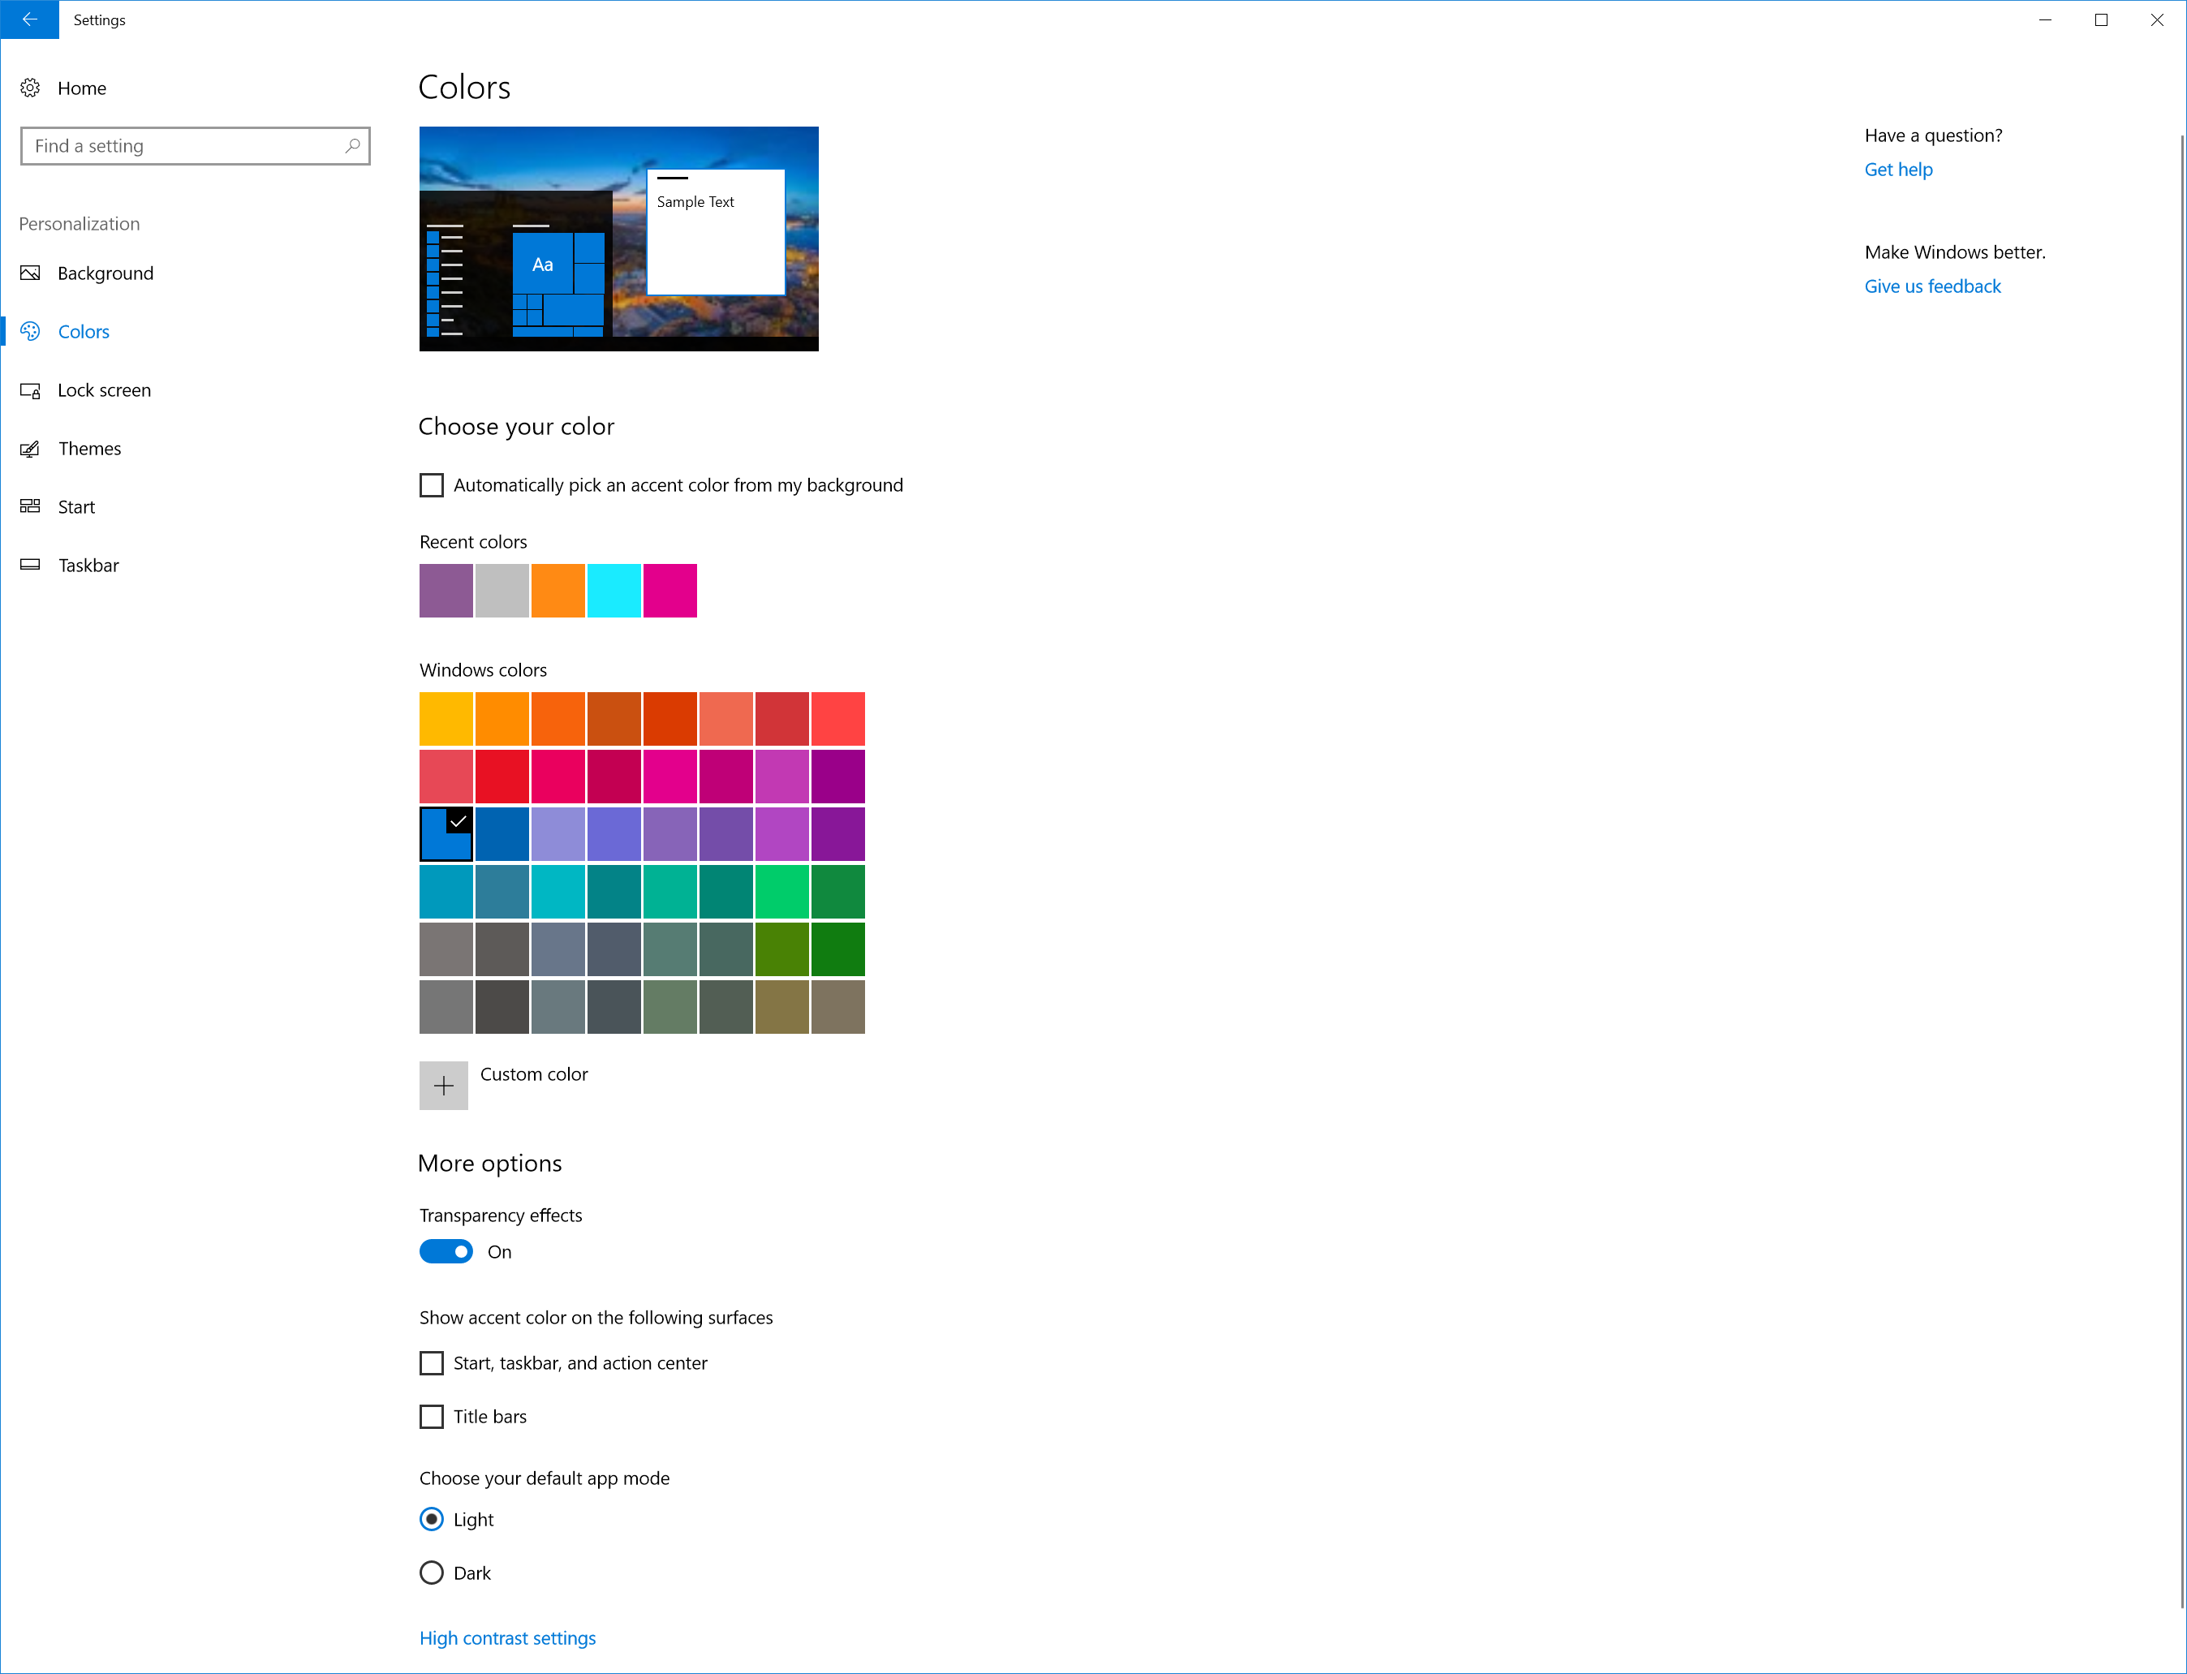Select the Colors settings icon
The image size is (2187, 1674).
[33, 330]
